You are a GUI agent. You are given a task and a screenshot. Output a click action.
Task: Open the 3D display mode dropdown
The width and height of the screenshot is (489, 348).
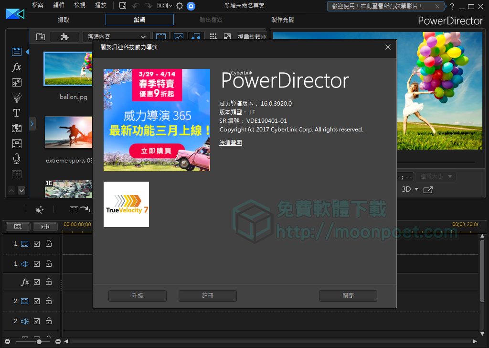coord(409,189)
